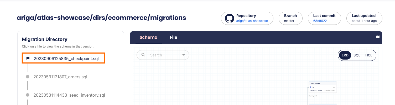Click the migrations directory page title
The image size is (395, 105).
pos(101,18)
